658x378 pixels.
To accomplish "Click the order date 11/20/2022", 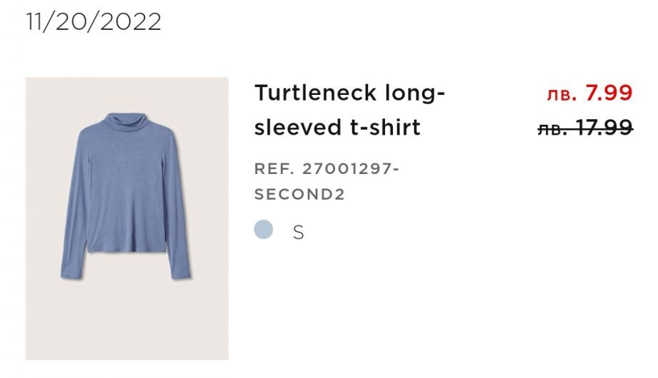I will pos(94,21).
